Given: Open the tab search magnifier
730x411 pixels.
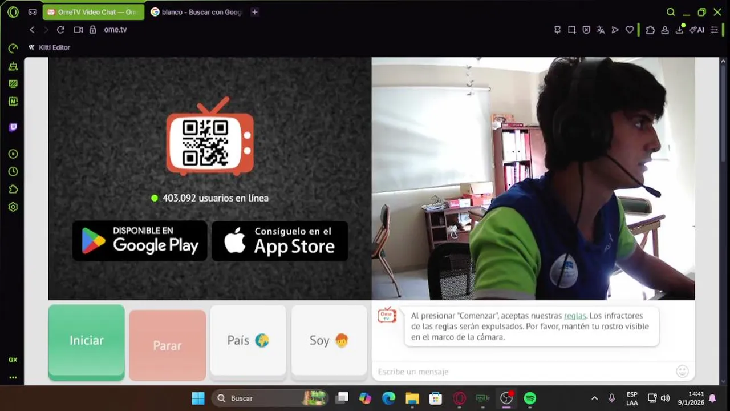Looking at the screenshot, I should point(671,12).
